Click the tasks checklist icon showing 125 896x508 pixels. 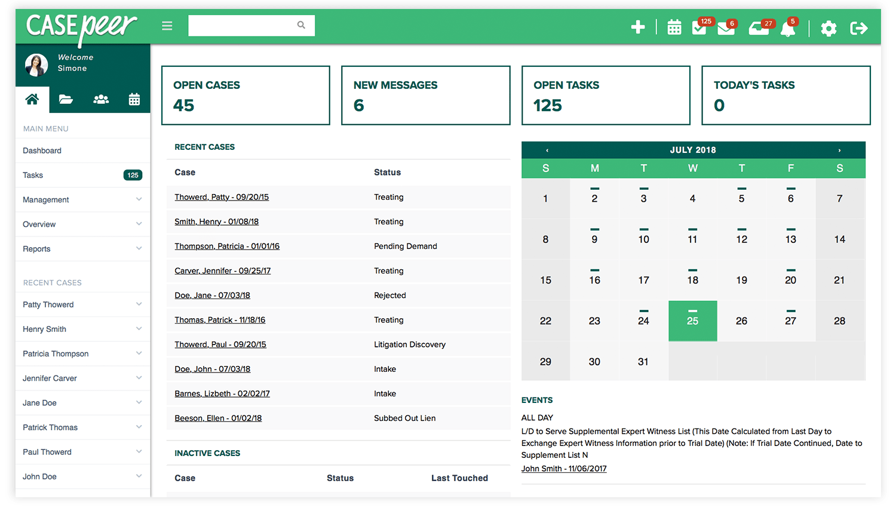pos(699,27)
